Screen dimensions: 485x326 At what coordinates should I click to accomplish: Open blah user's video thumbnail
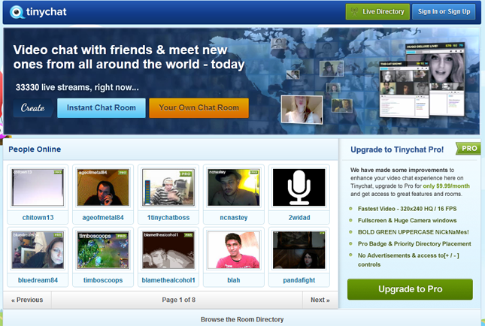pos(232,250)
